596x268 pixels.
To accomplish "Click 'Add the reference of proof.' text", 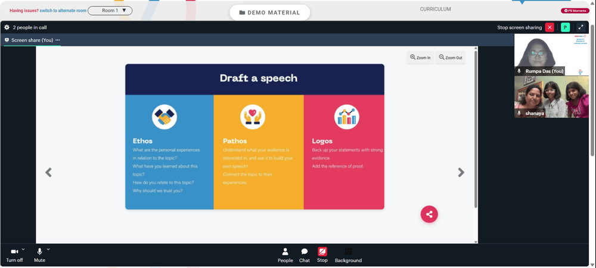I will click(338, 166).
